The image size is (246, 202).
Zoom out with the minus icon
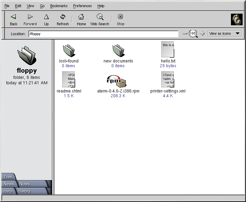[185, 33]
